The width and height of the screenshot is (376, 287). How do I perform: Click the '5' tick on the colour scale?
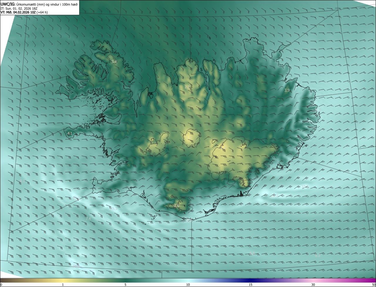tap(125, 285)
